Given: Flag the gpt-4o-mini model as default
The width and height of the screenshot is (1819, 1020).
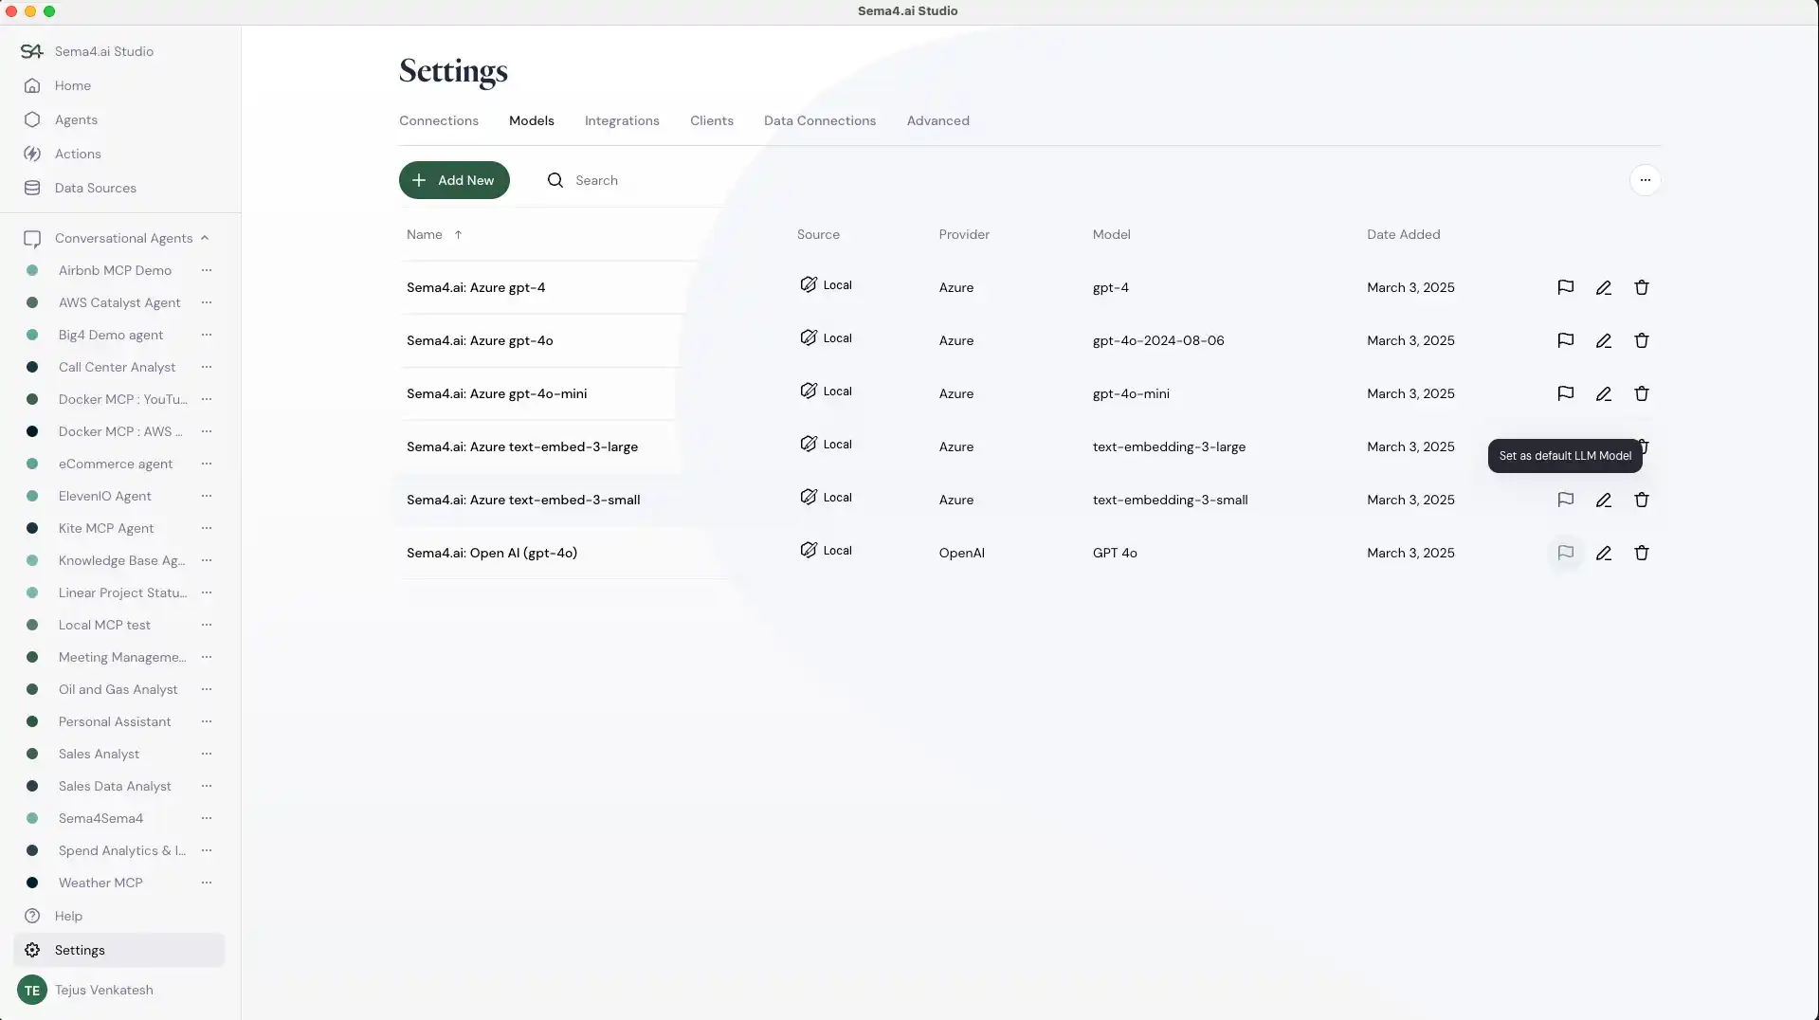Looking at the screenshot, I should coord(1566,393).
